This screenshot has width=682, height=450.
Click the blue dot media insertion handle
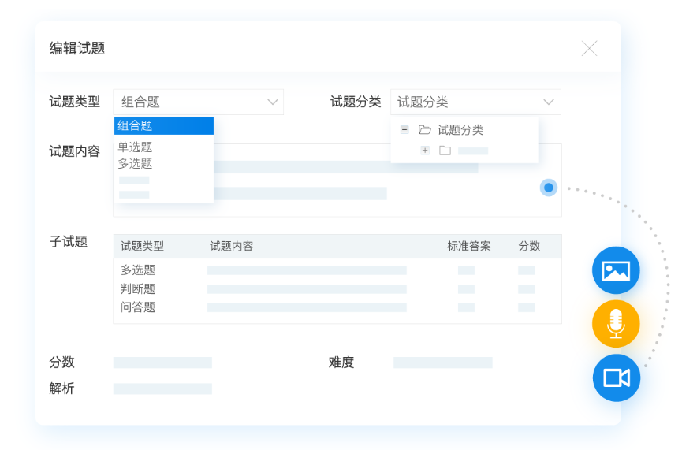click(x=549, y=188)
